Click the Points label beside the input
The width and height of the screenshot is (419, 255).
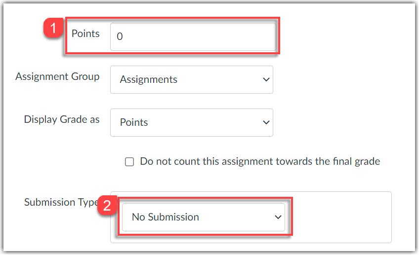pos(85,34)
